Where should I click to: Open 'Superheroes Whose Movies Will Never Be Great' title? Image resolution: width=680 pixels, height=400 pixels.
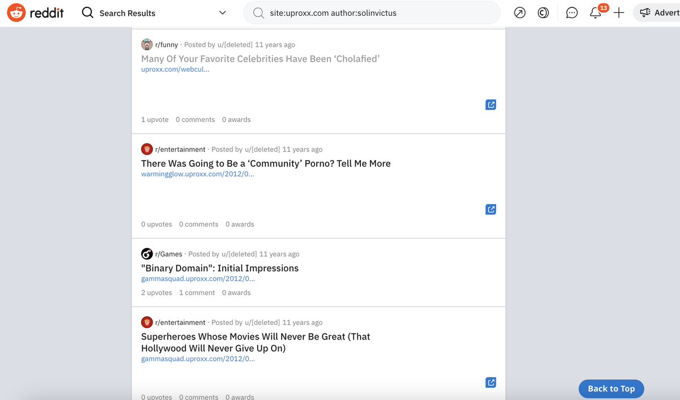point(256,342)
